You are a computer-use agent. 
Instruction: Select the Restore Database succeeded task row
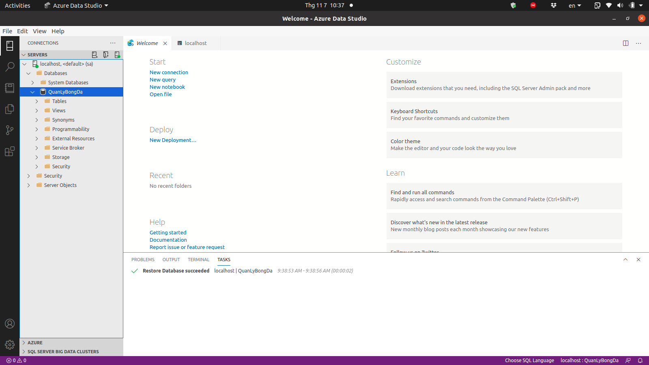coord(386,271)
